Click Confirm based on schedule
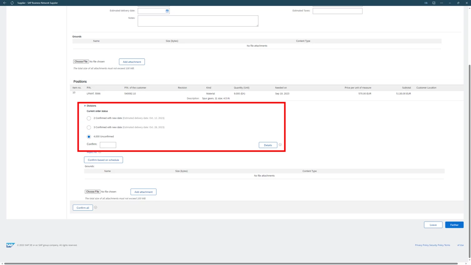The width and height of the screenshot is (471, 265). pyautogui.click(x=103, y=160)
